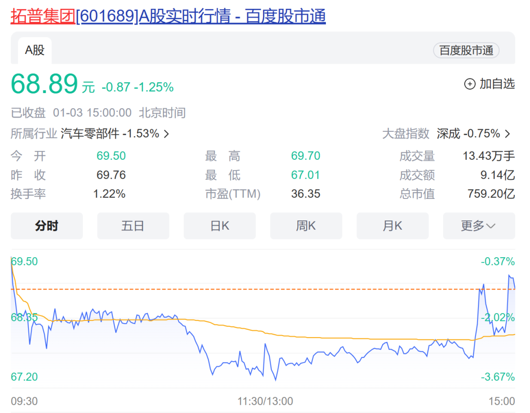Image resolution: width=530 pixels, height=413 pixels.
Task: Switch to the 分时 chart tab
Action: (47, 226)
